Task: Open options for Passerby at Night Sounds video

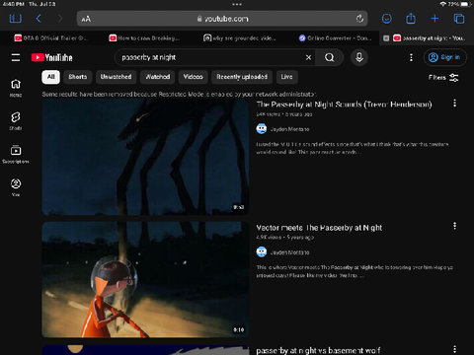Action: click(454, 104)
